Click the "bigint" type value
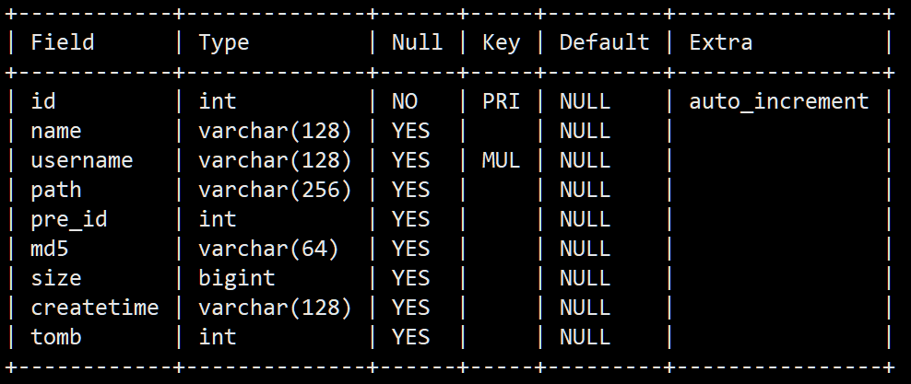The width and height of the screenshot is (911, 384). pos(236,278)
